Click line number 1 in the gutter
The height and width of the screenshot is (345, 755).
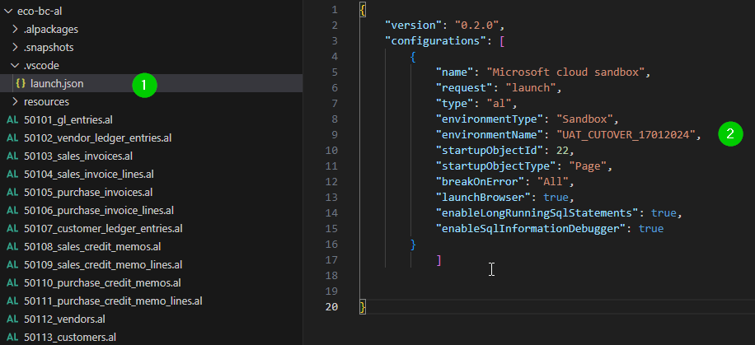pyautogui.click(x=335, y=10)
